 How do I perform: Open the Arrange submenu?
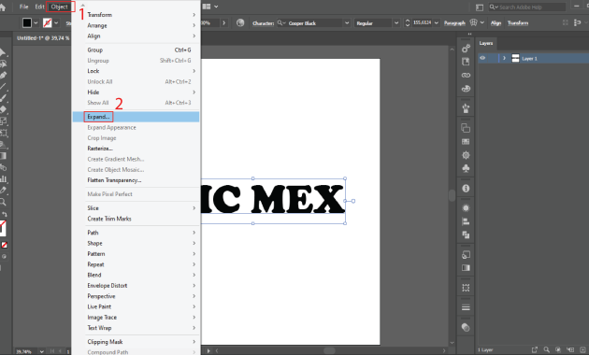136,25
